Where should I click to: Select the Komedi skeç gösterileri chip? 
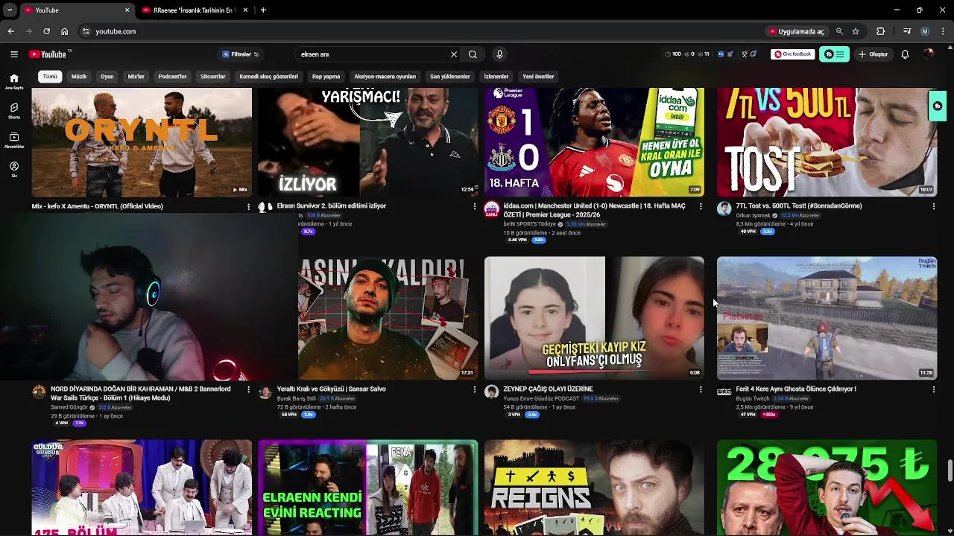click(x=269, y=77)
